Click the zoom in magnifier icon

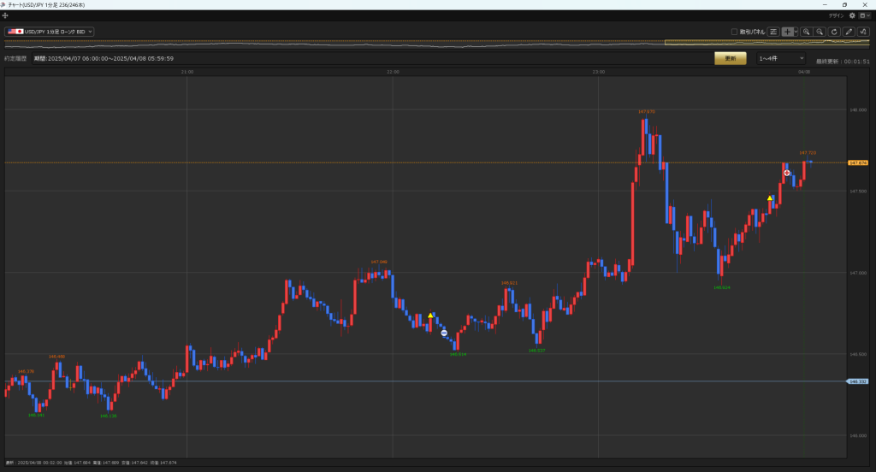coord(806,32)
